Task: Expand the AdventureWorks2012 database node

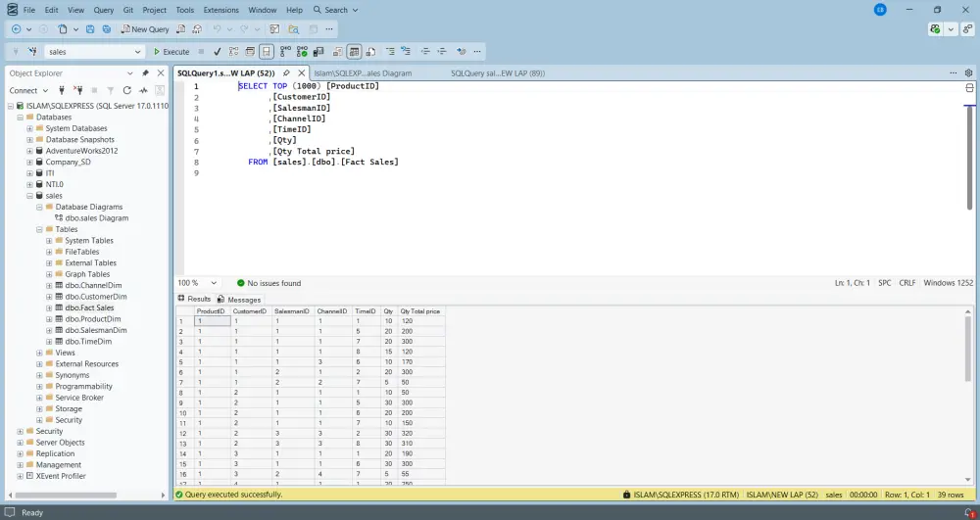Action: point(29,151)
